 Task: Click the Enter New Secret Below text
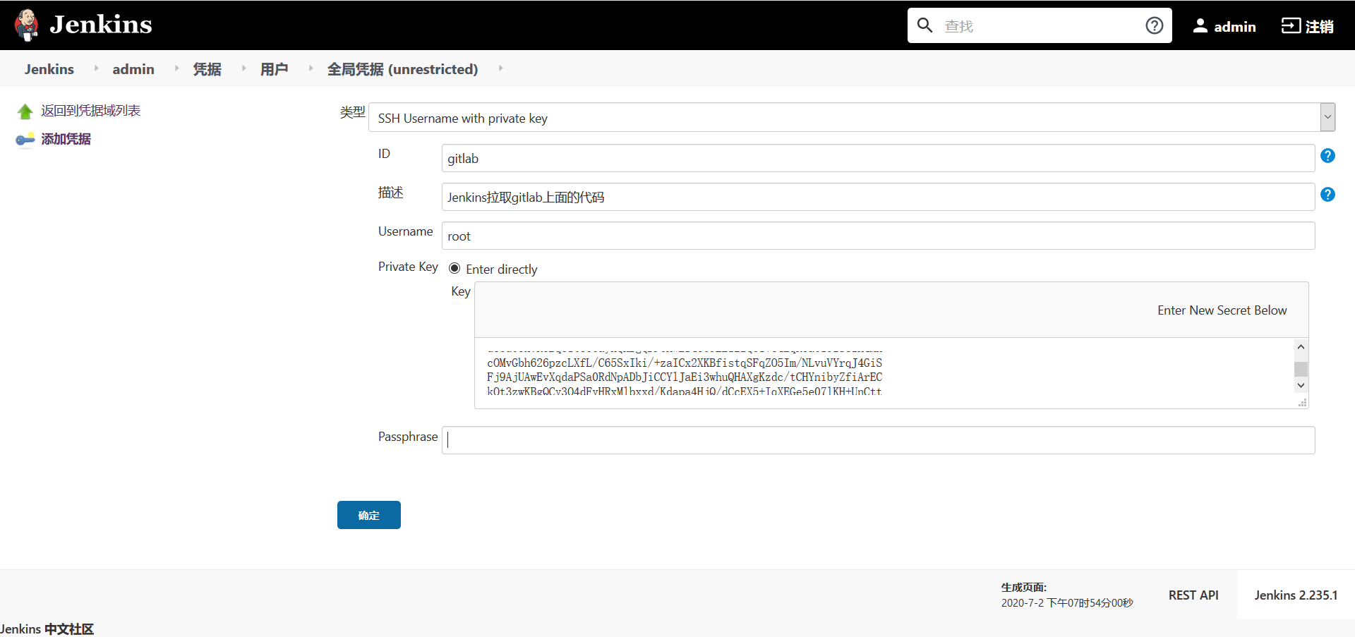(x=1222, y=310)
